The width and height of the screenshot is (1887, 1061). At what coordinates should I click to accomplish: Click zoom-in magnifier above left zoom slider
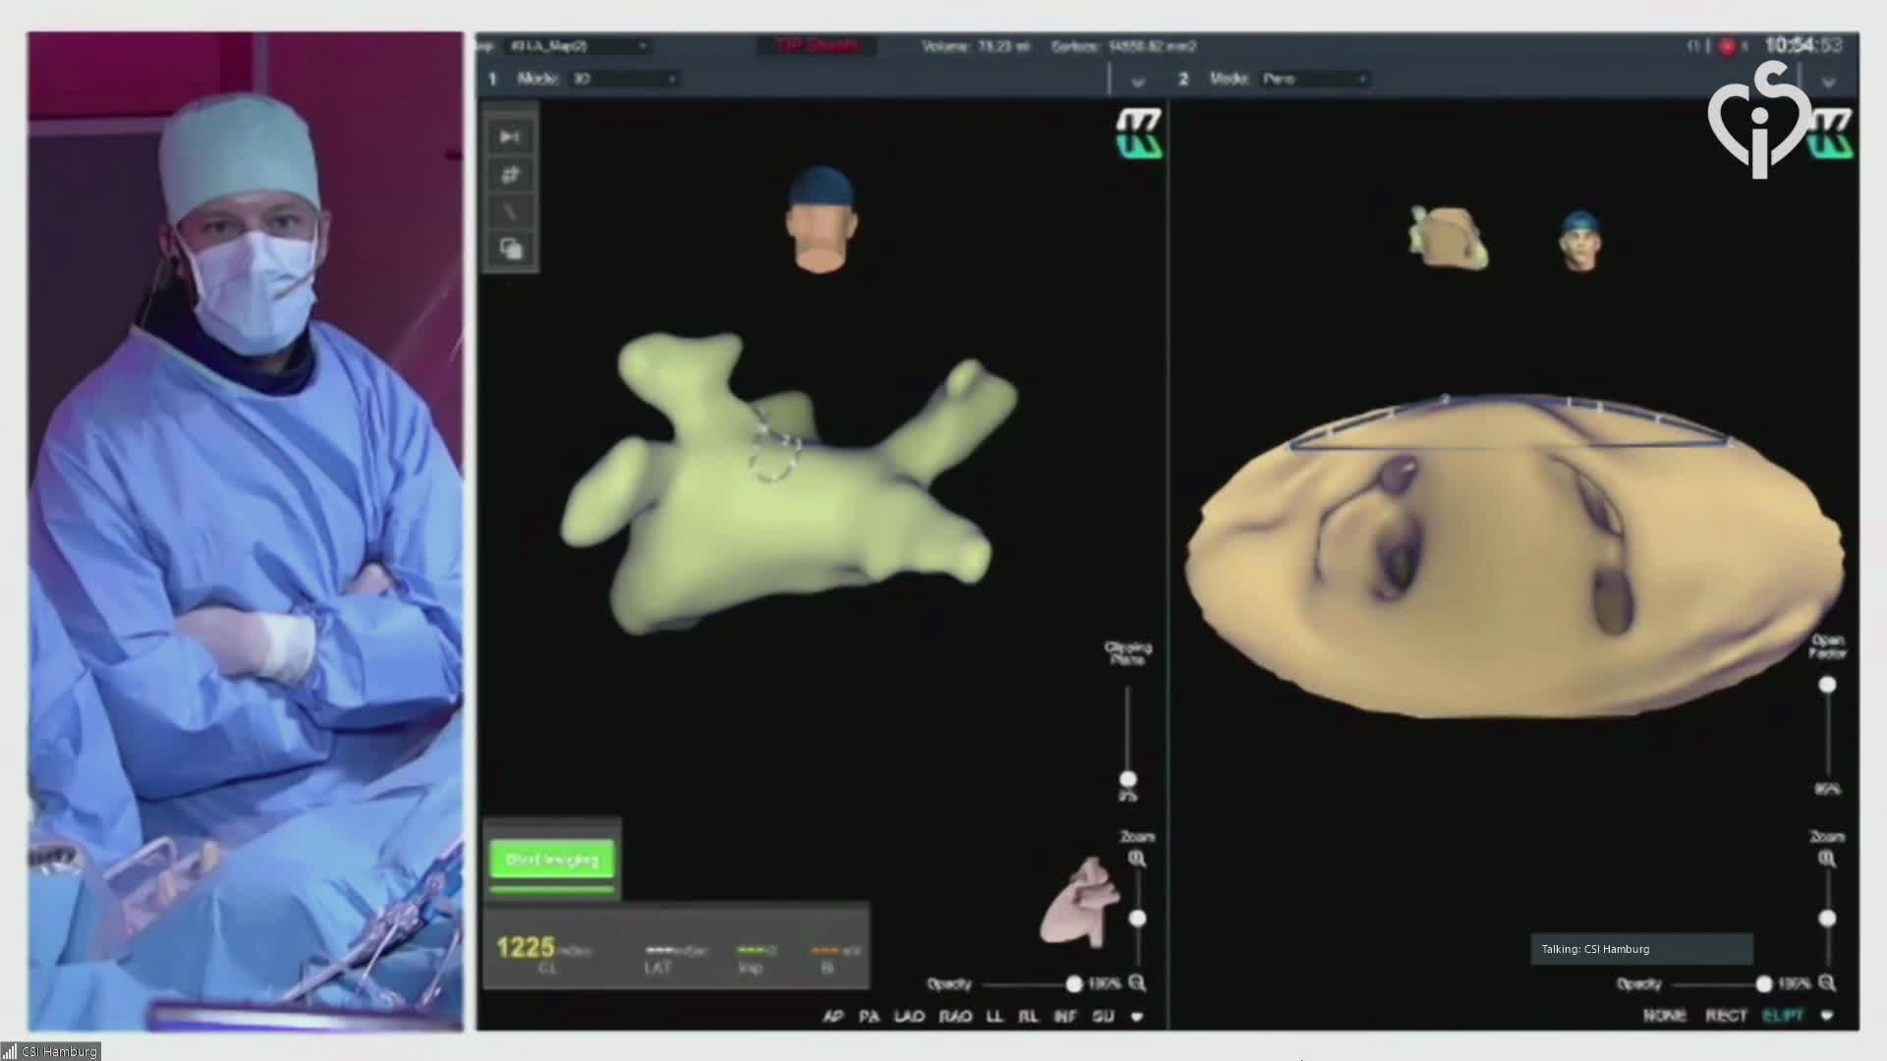tap(1137, 859)
